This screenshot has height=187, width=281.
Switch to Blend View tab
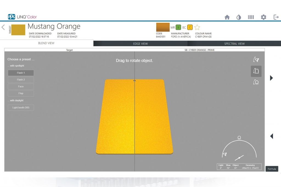[x=46, y=43]
